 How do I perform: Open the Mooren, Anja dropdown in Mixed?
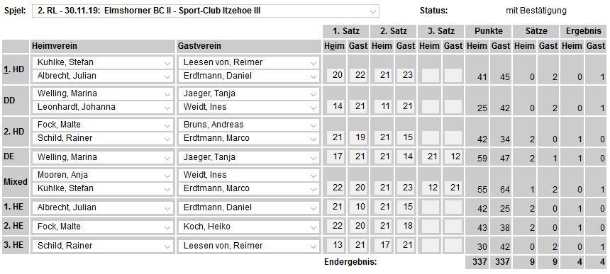(x=102, y=175)
